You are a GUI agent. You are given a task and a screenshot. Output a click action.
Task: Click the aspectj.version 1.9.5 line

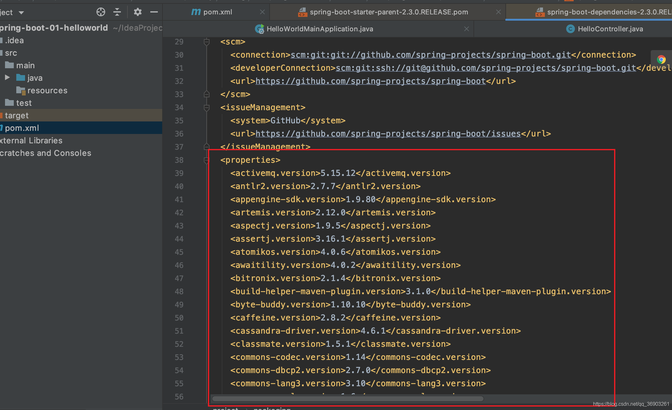(330, 226)
